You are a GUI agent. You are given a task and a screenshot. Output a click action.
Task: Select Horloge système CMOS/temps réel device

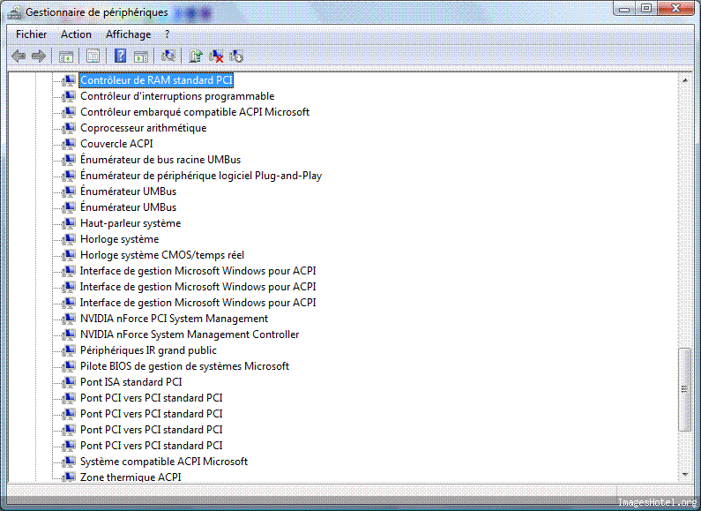point(161,255)
